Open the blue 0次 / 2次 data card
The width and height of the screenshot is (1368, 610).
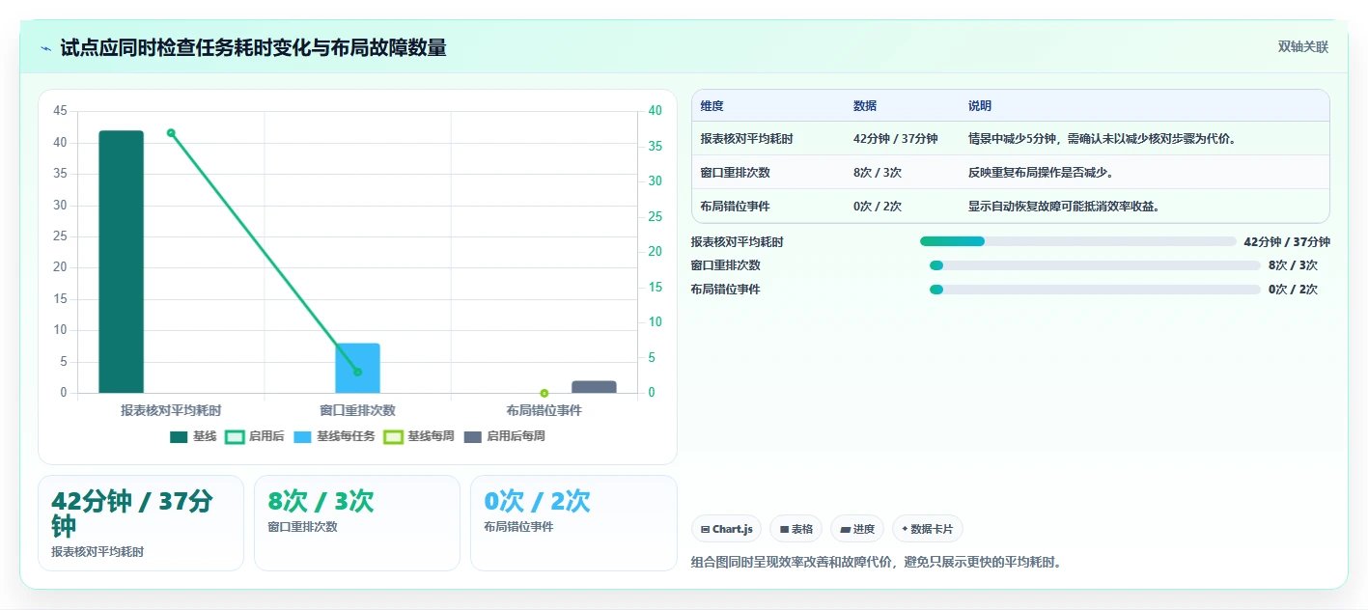573,523
